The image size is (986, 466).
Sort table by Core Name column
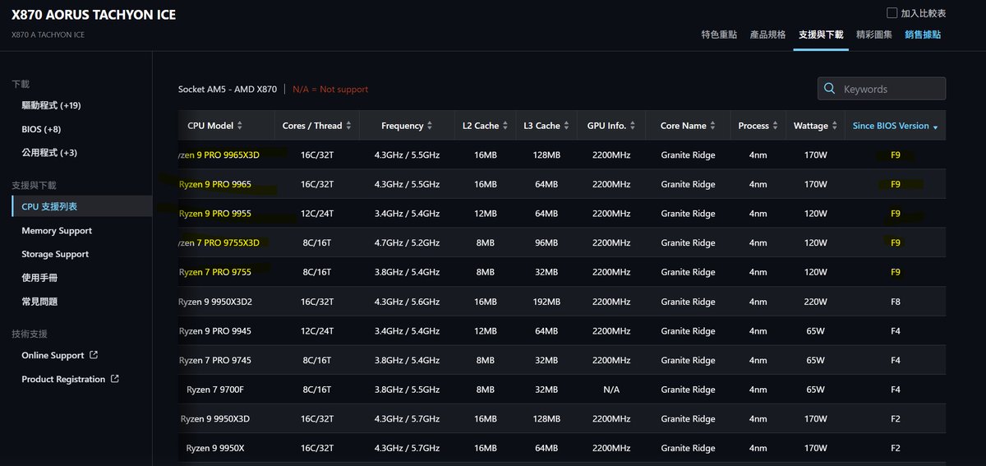tap(688, 126)
